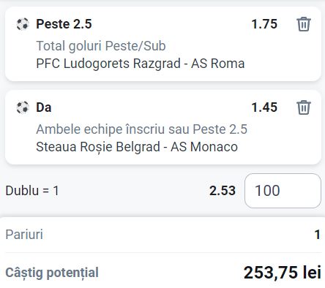
Task: Click the 253,75 lei potential winnings amount
Action: point(283,273)
